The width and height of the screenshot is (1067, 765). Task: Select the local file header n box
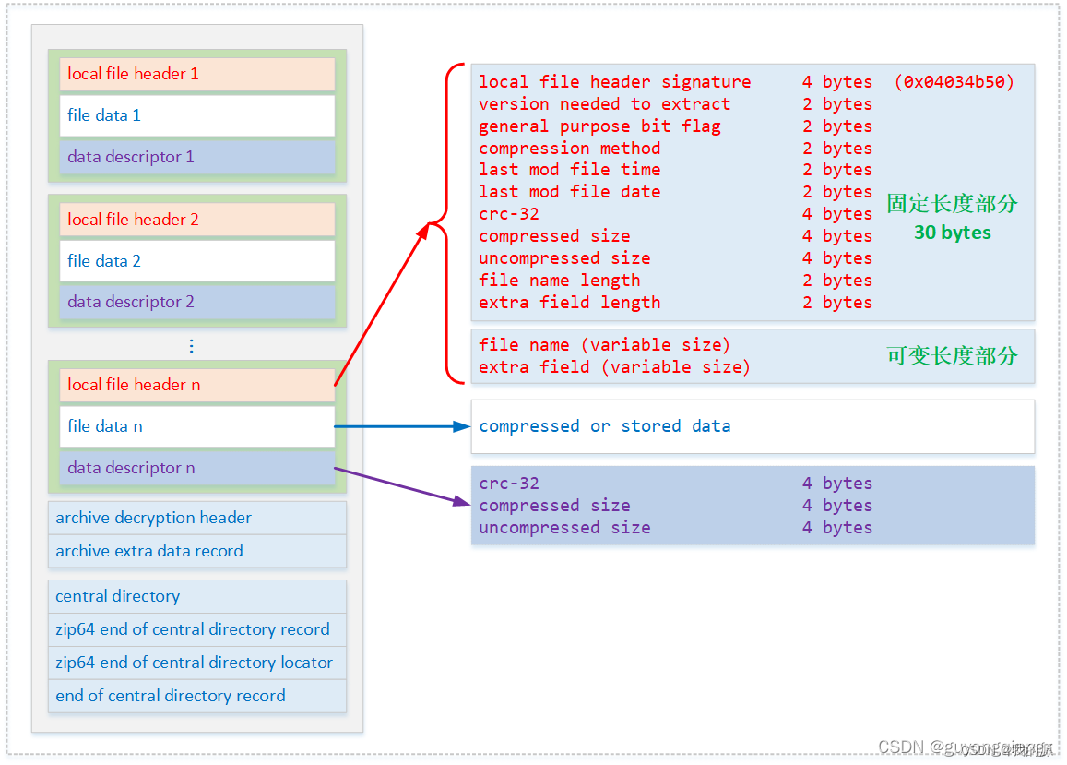point(196,385)
